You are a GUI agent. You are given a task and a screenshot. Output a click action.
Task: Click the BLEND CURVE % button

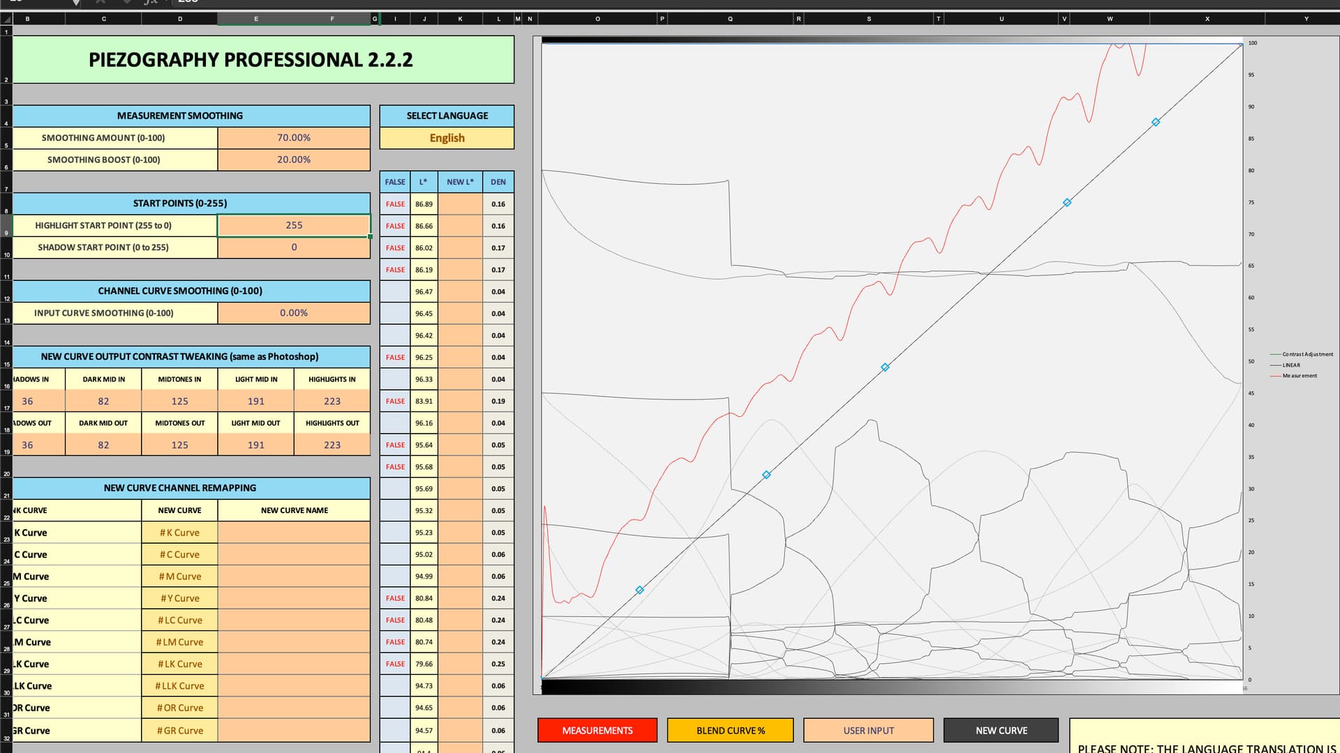tap(730, 731)
